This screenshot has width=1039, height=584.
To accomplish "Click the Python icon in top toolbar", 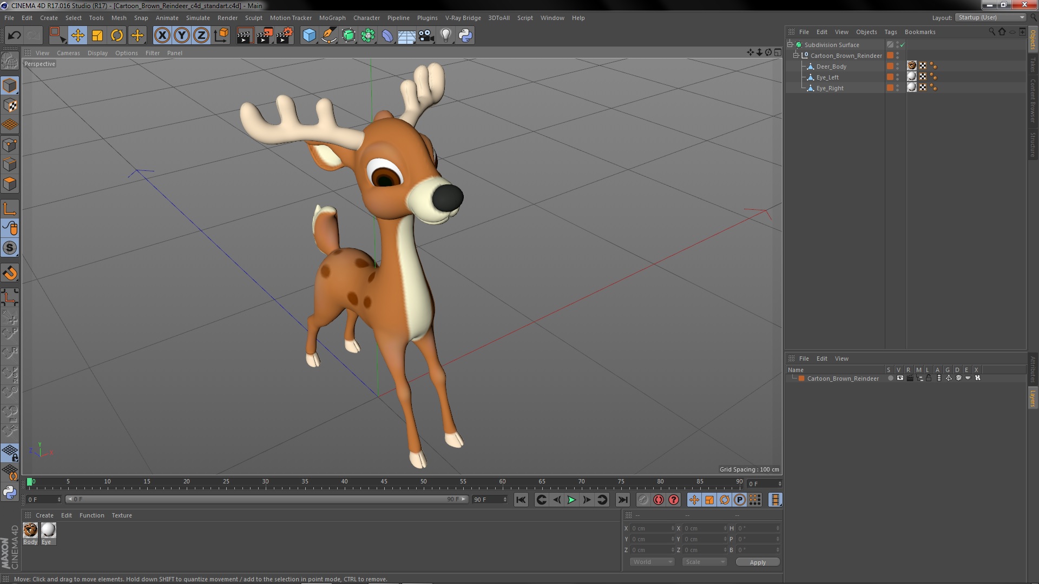I will point(465,36).
